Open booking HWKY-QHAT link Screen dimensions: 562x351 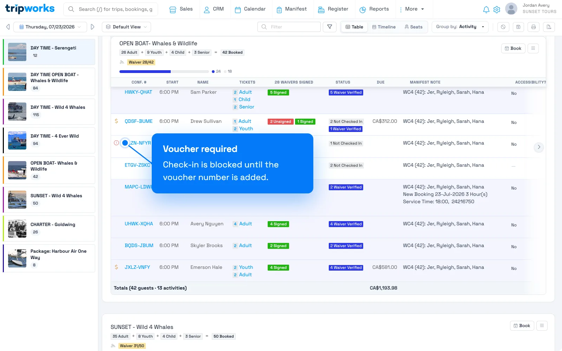(x=138, y=92)
